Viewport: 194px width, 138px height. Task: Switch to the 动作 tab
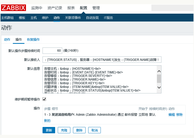[x=7, y=40]
